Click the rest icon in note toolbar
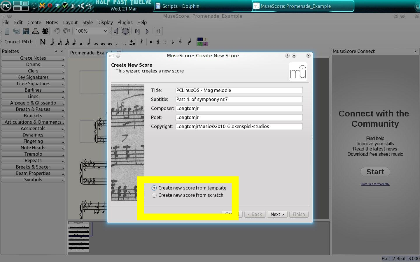 tap(141, 42)
